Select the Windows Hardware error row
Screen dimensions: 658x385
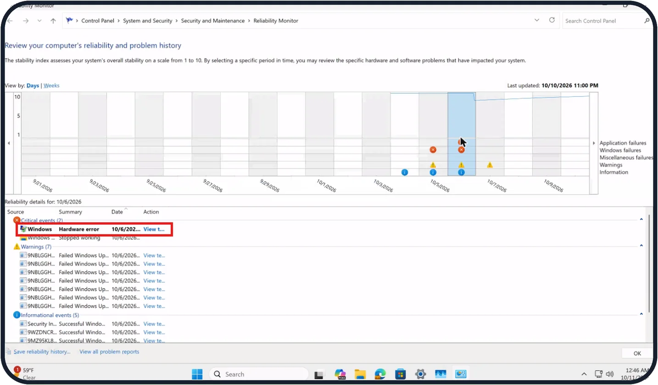(95, 229)
